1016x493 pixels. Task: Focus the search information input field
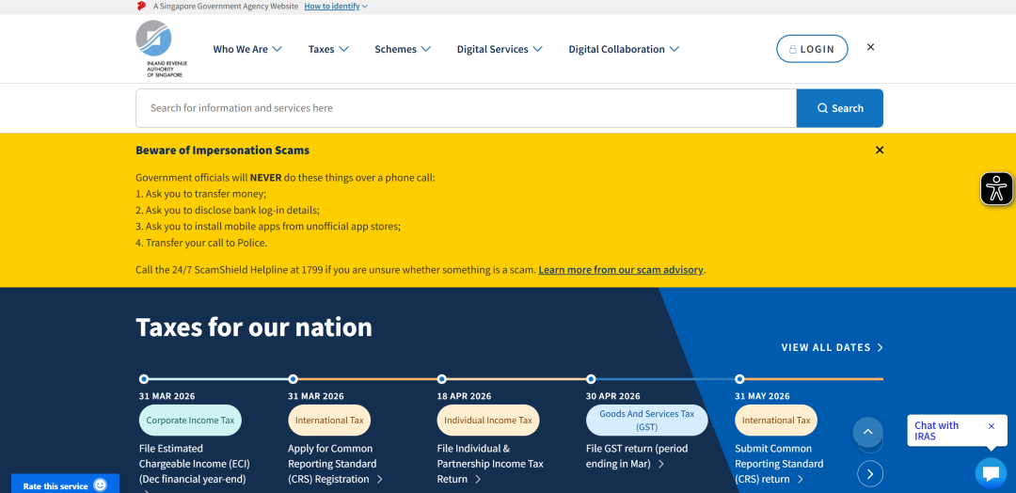click(466, 108)
